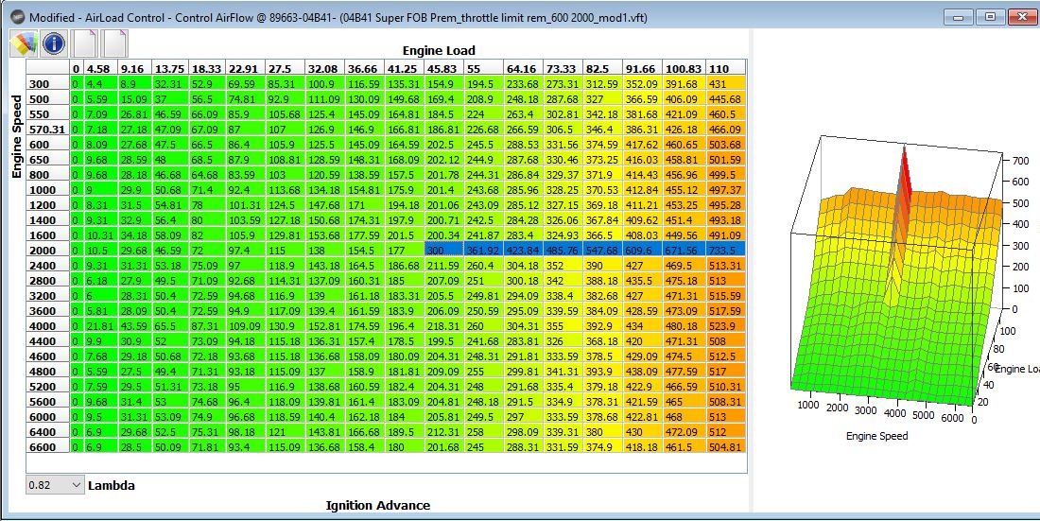
Task: Select the 1600 row header
Action: coord(48,234)
